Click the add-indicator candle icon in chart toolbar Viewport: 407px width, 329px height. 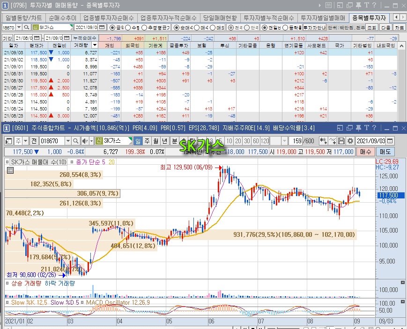click(x=323, y=141)
